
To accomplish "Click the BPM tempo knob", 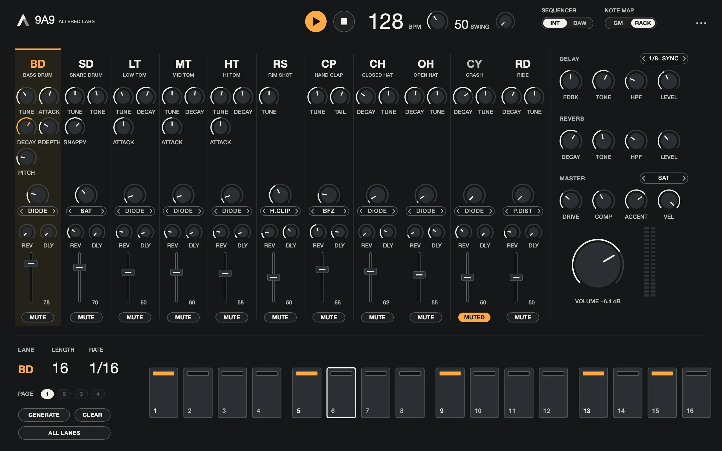I will click(437, 21).
